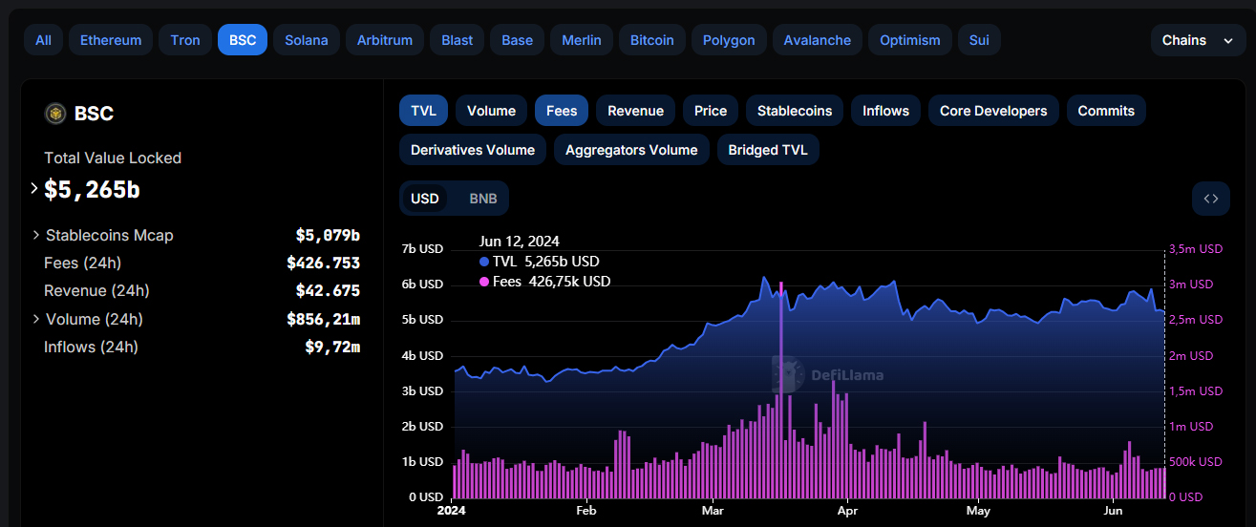Open the Polygon chain page
Image resolution: width=1256 pixels, height=527 pixels.
click(729, 40)
